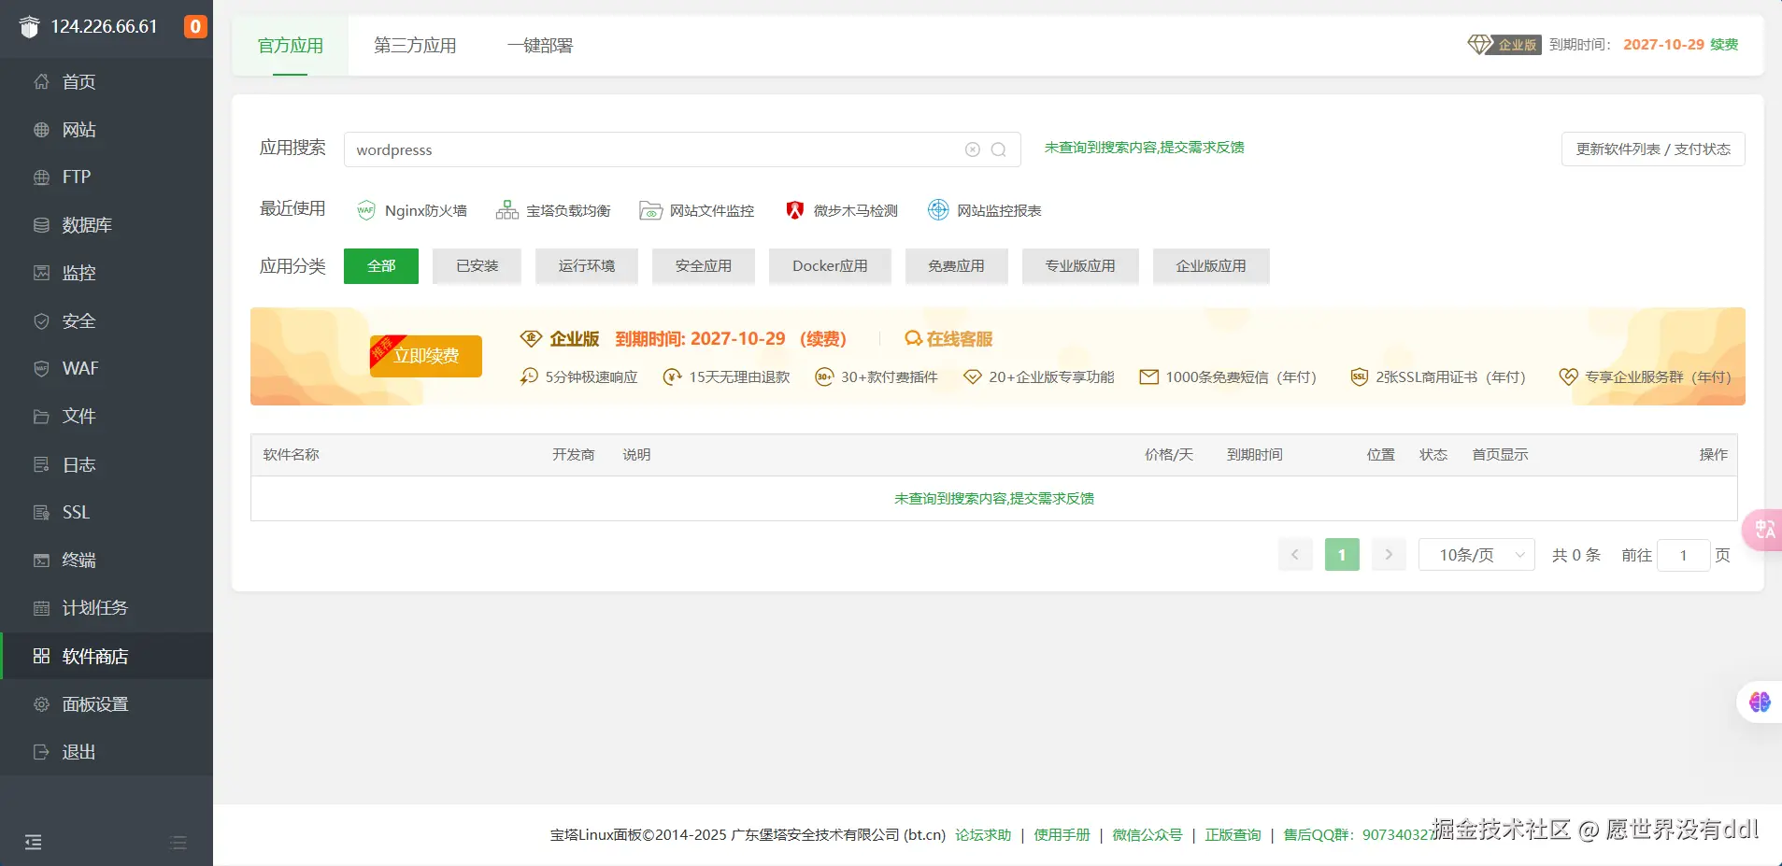
Task: Click the banner (续费) renewal link
Action: (x=823, y=339)
